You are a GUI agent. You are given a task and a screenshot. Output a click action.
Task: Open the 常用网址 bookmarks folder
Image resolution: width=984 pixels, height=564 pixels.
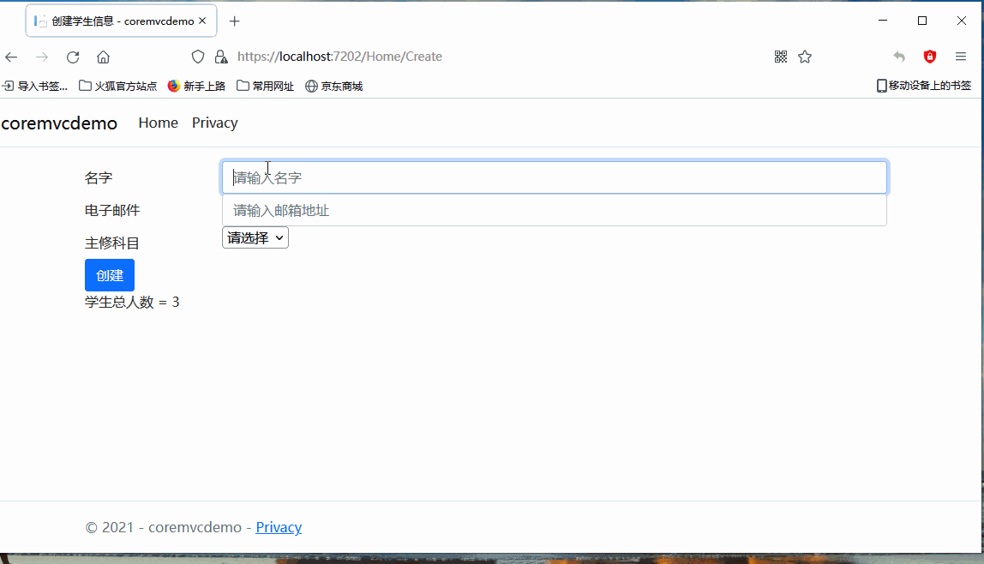click(266, 86)
